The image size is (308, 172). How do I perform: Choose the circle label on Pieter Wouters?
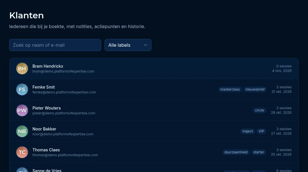(x=259, y=110)
